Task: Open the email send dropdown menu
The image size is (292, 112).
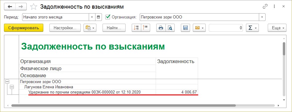Action: (199, 28)
